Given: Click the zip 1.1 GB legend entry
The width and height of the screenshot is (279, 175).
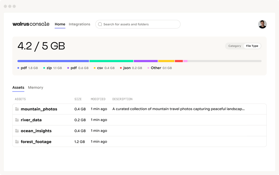Looking at the screenshot, I should pyautogui.click(x=52, y=68).
